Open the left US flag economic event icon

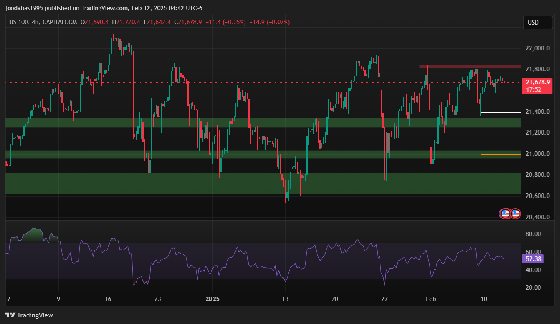(x=505, y=214)
